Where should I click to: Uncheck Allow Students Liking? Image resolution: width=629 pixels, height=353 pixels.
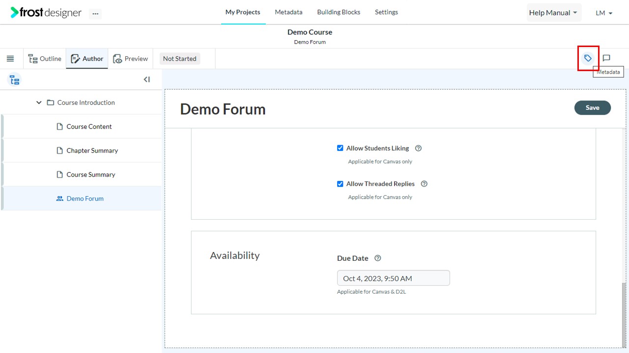point(340,148)
